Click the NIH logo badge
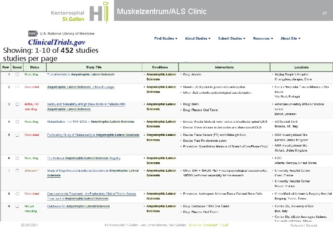Viewport: 333px width, 230px height. (x=33, y=34)
